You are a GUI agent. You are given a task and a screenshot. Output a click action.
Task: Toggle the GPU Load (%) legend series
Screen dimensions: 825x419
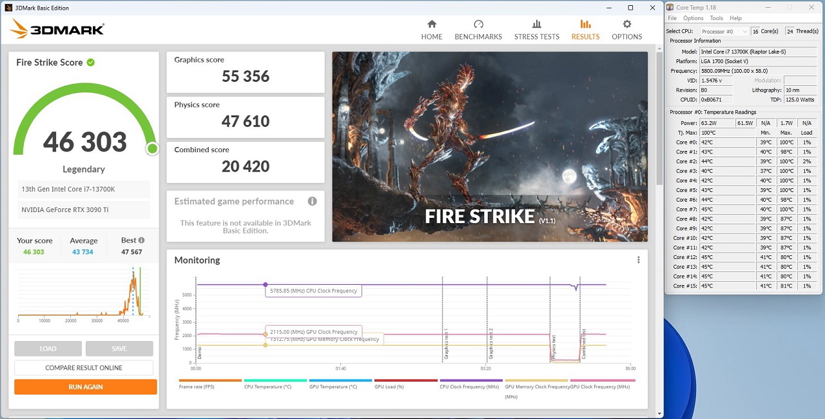405,384
